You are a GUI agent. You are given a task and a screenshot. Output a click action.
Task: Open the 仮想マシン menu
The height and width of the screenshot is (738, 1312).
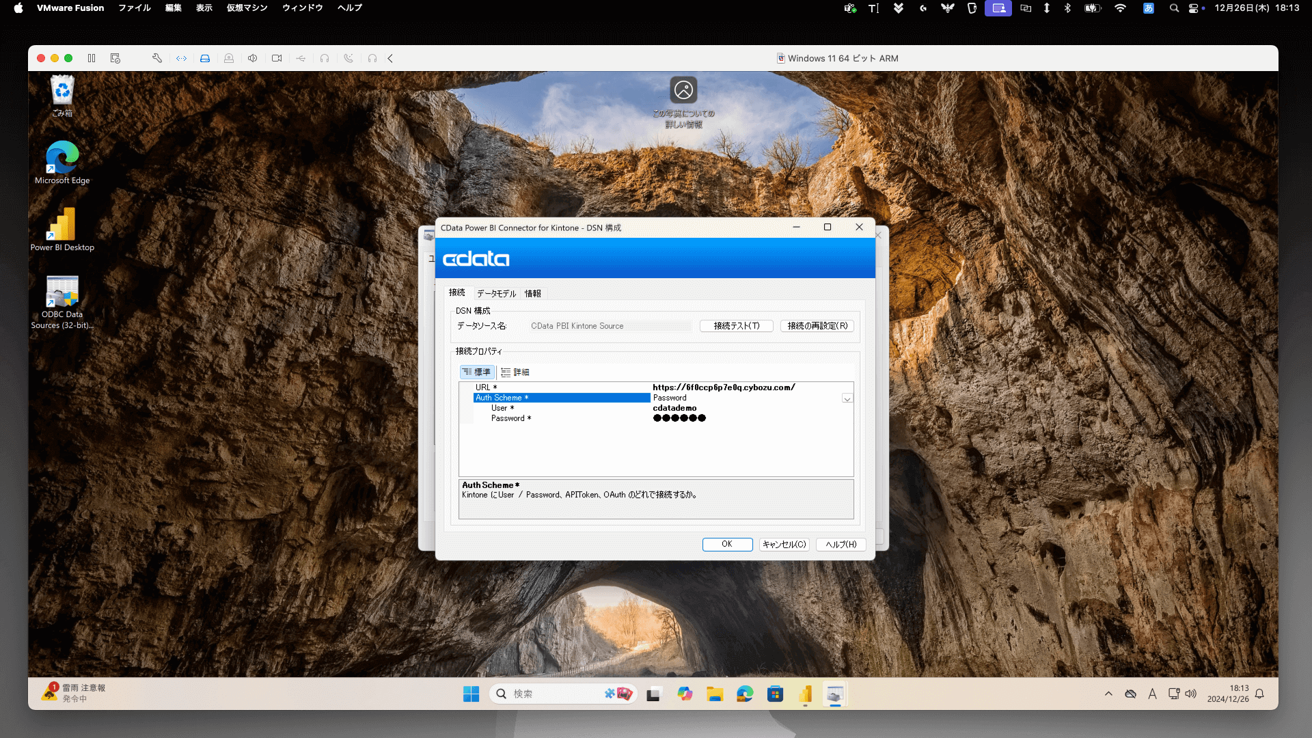tap(247, 8)
